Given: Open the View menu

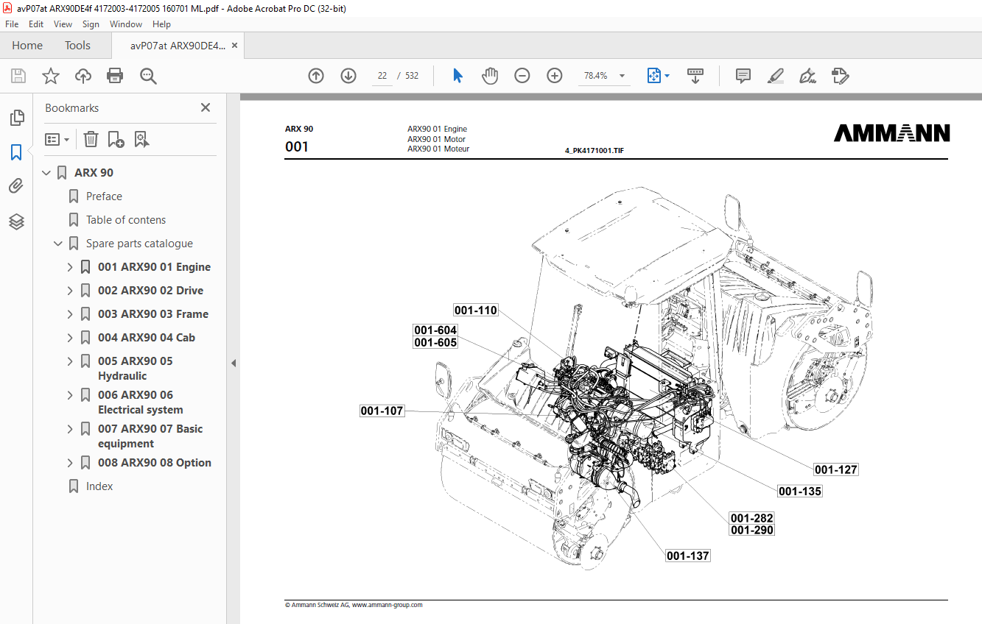Looking at the screenshot, I should 63,24.
